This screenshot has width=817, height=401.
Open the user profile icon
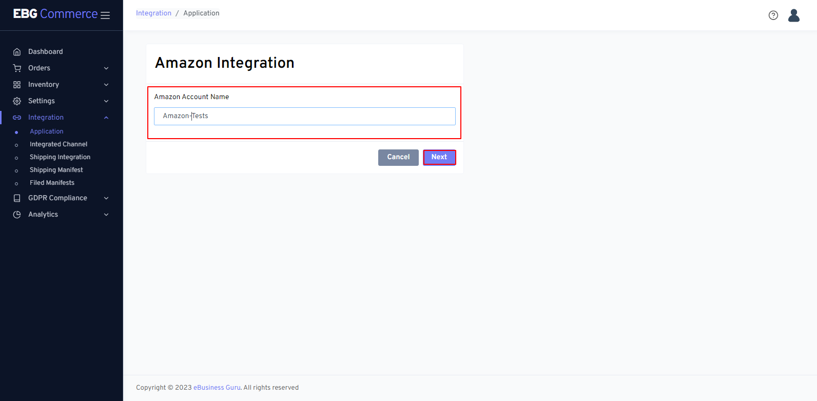pos(793,15)
